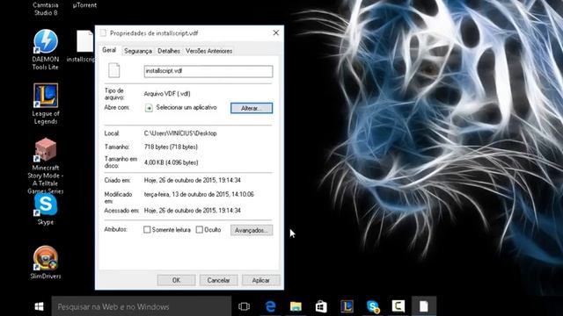This screenshot has width=563, height=316.
Task: Click the Pesquisar na Web e no Windows box
Action: pyautogui.click(x=142, y=306)
